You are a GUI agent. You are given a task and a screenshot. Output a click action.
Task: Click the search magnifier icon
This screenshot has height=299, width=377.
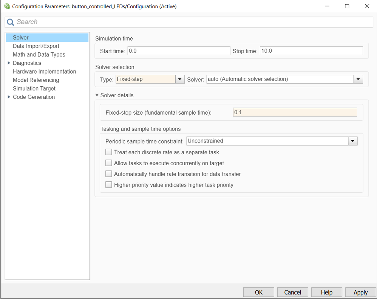10,22
